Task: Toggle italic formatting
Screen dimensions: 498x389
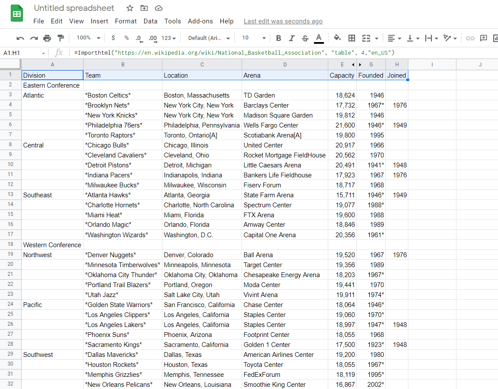Action: (x=291, y=38)
